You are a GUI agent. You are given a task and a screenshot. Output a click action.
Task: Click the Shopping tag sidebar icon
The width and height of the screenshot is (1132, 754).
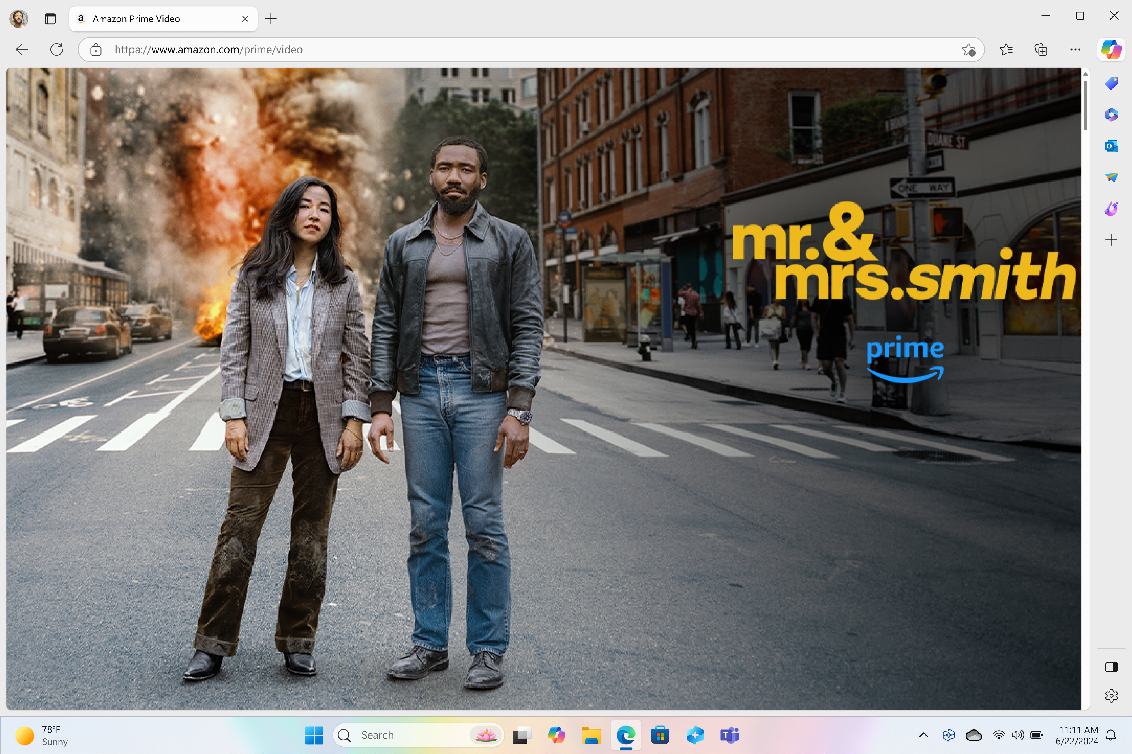(x=1111, y=83)
